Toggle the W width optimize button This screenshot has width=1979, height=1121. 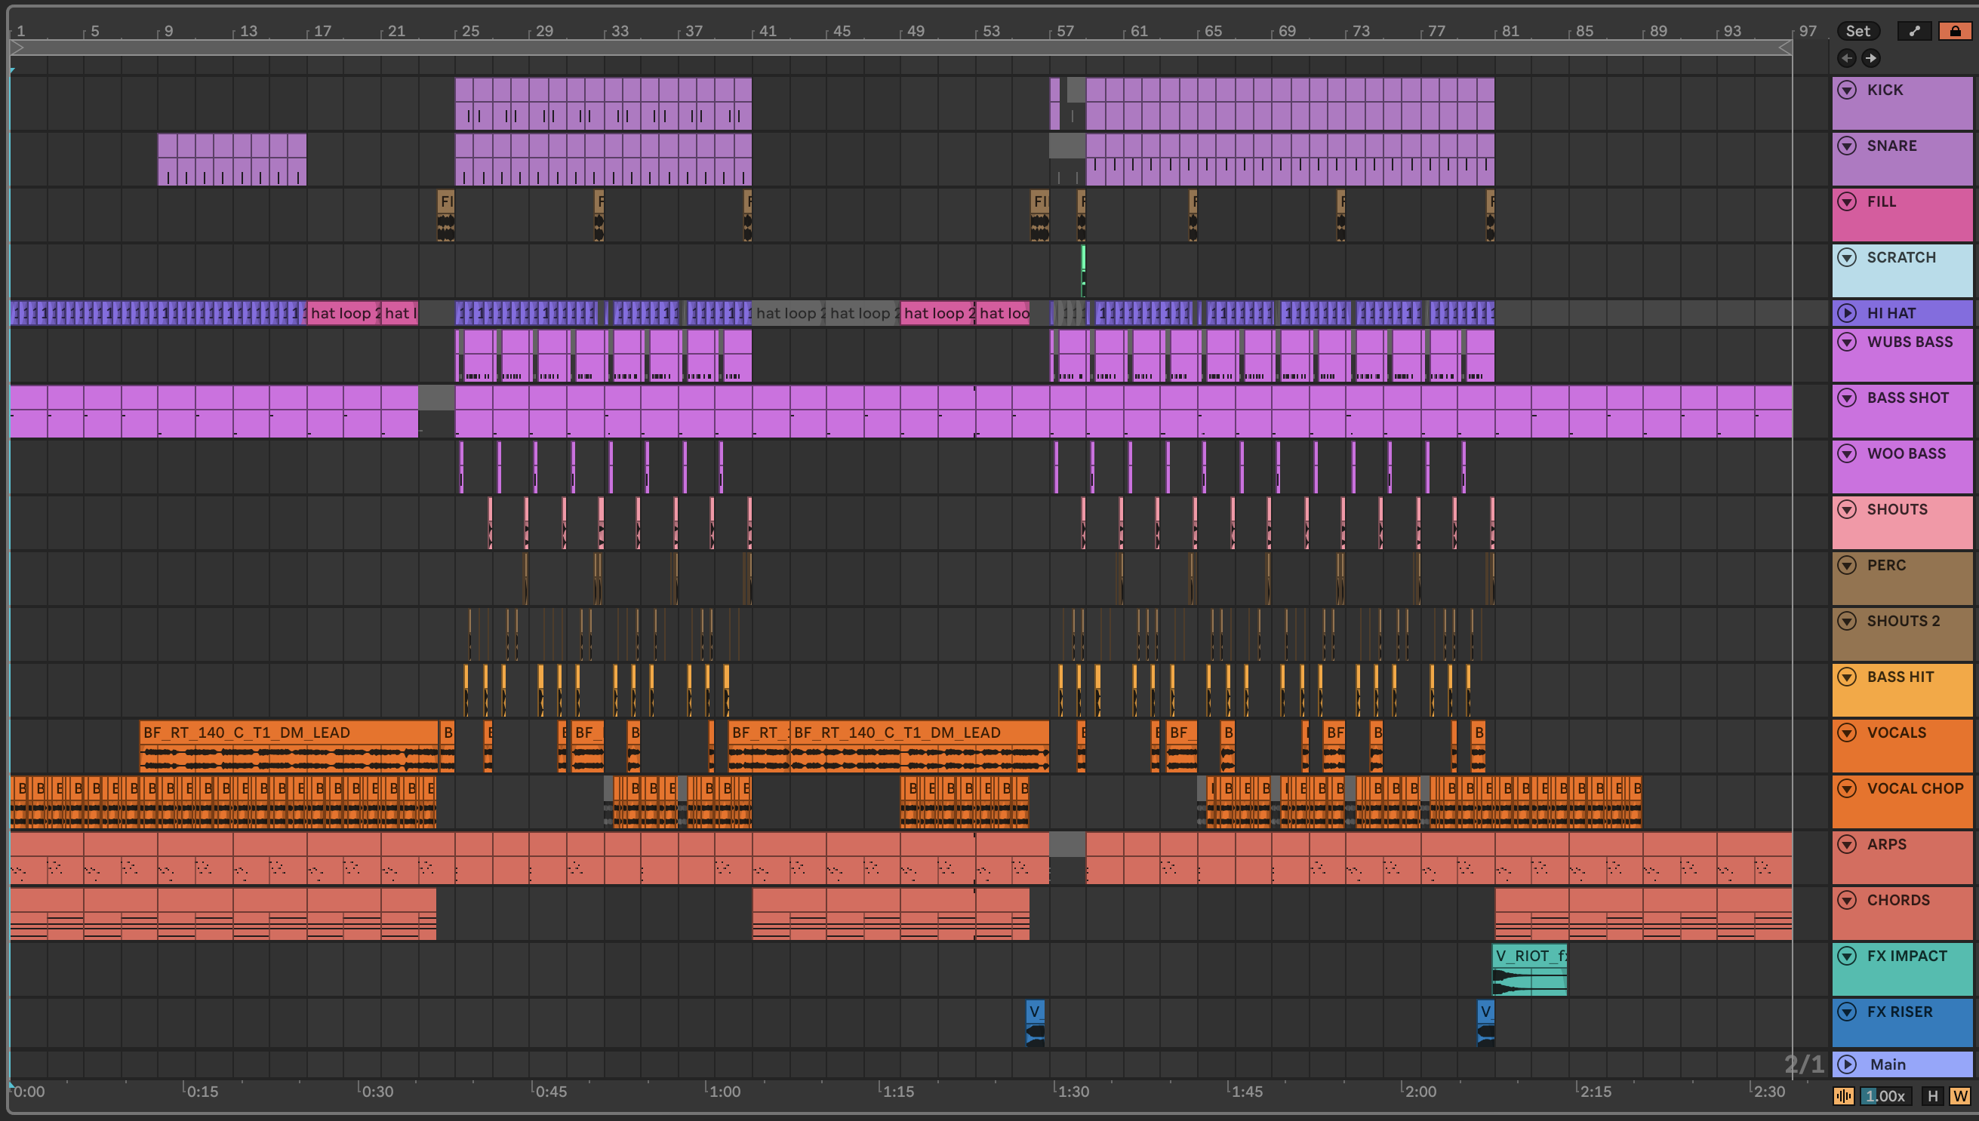click(1959, 1095)
